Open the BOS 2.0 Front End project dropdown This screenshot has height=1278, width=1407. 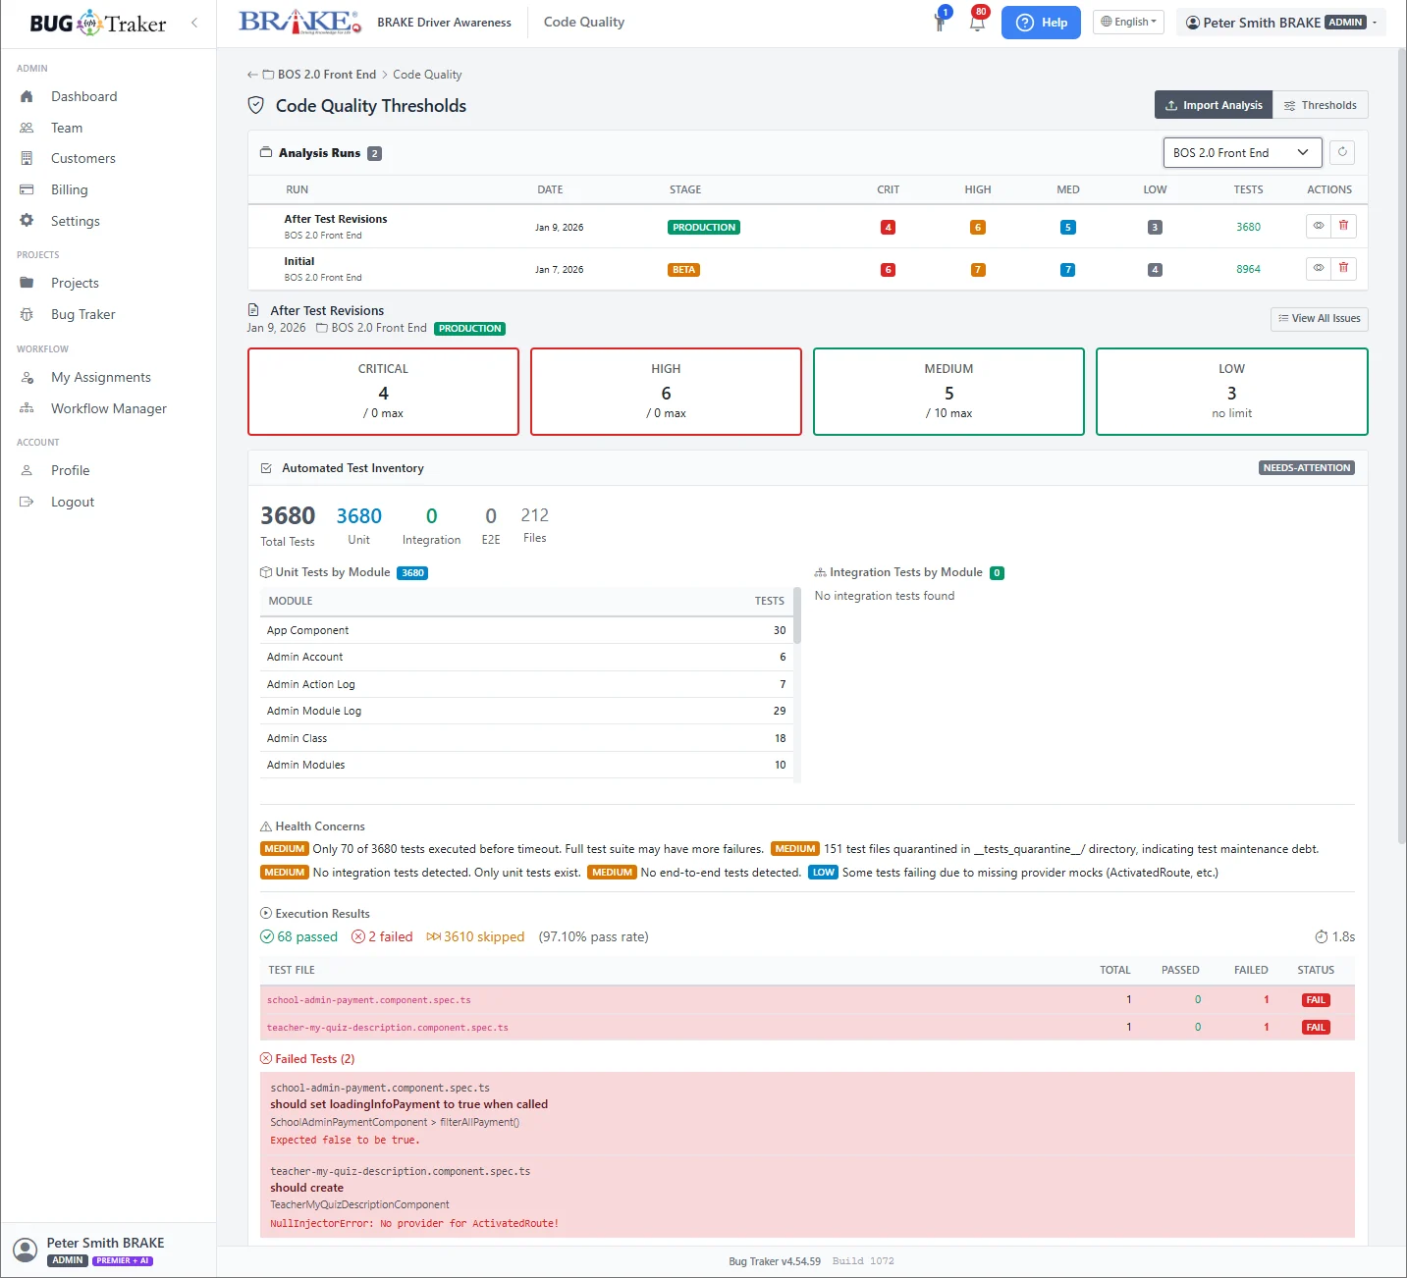pos(1241,152)
